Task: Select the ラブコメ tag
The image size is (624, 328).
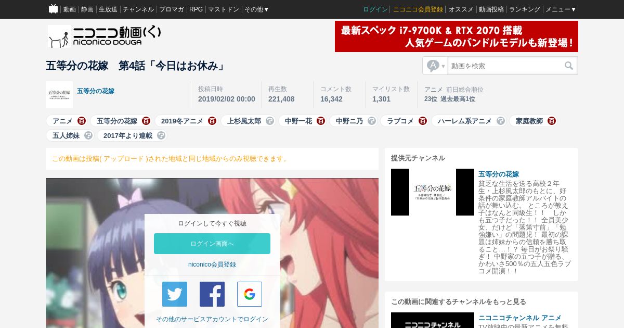Action: pos(400,121)
